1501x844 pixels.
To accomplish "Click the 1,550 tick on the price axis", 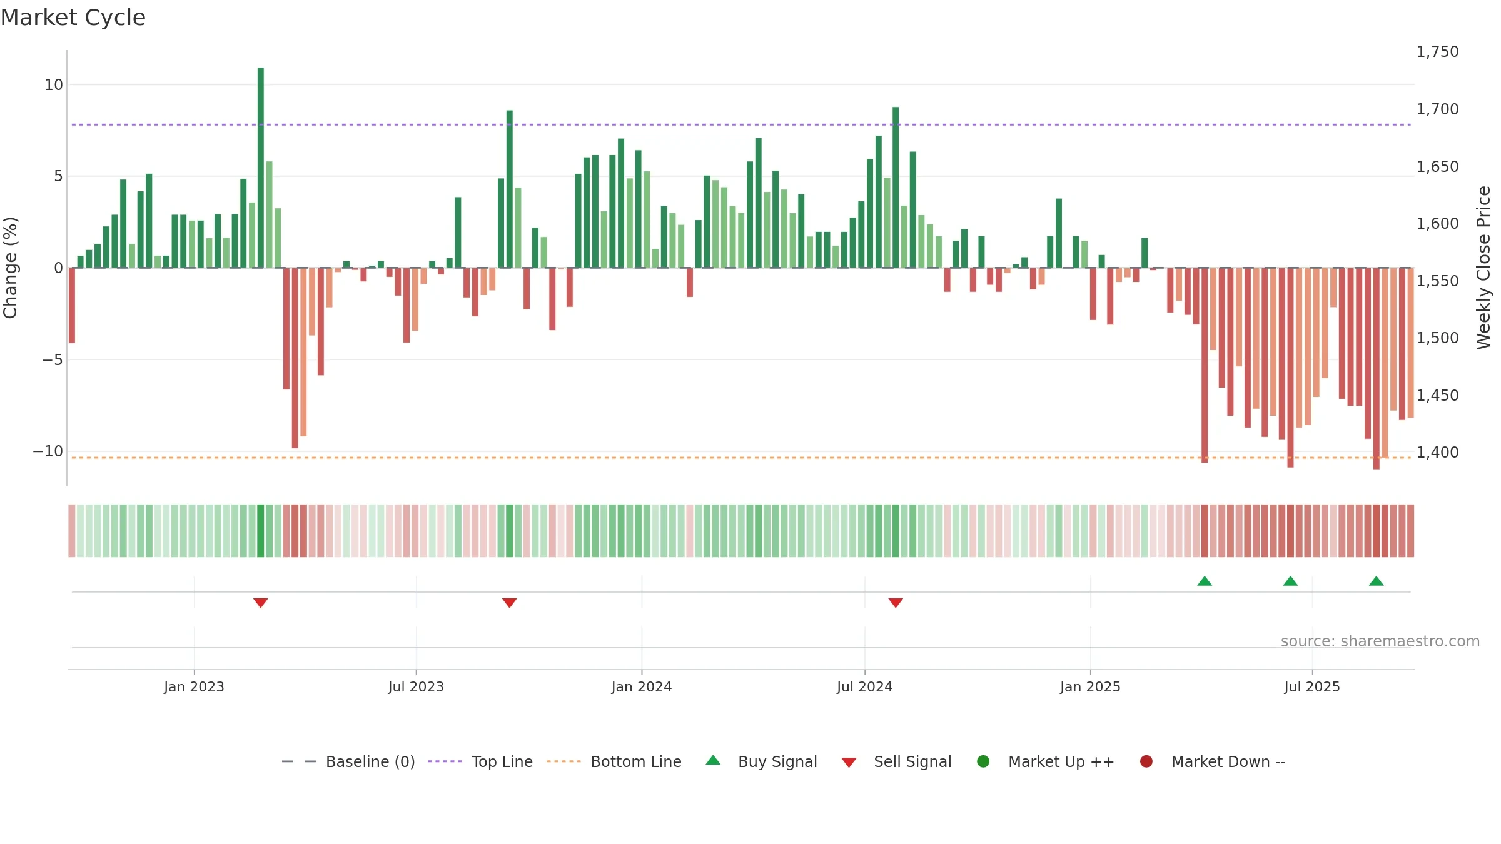I will (1437, 281).
